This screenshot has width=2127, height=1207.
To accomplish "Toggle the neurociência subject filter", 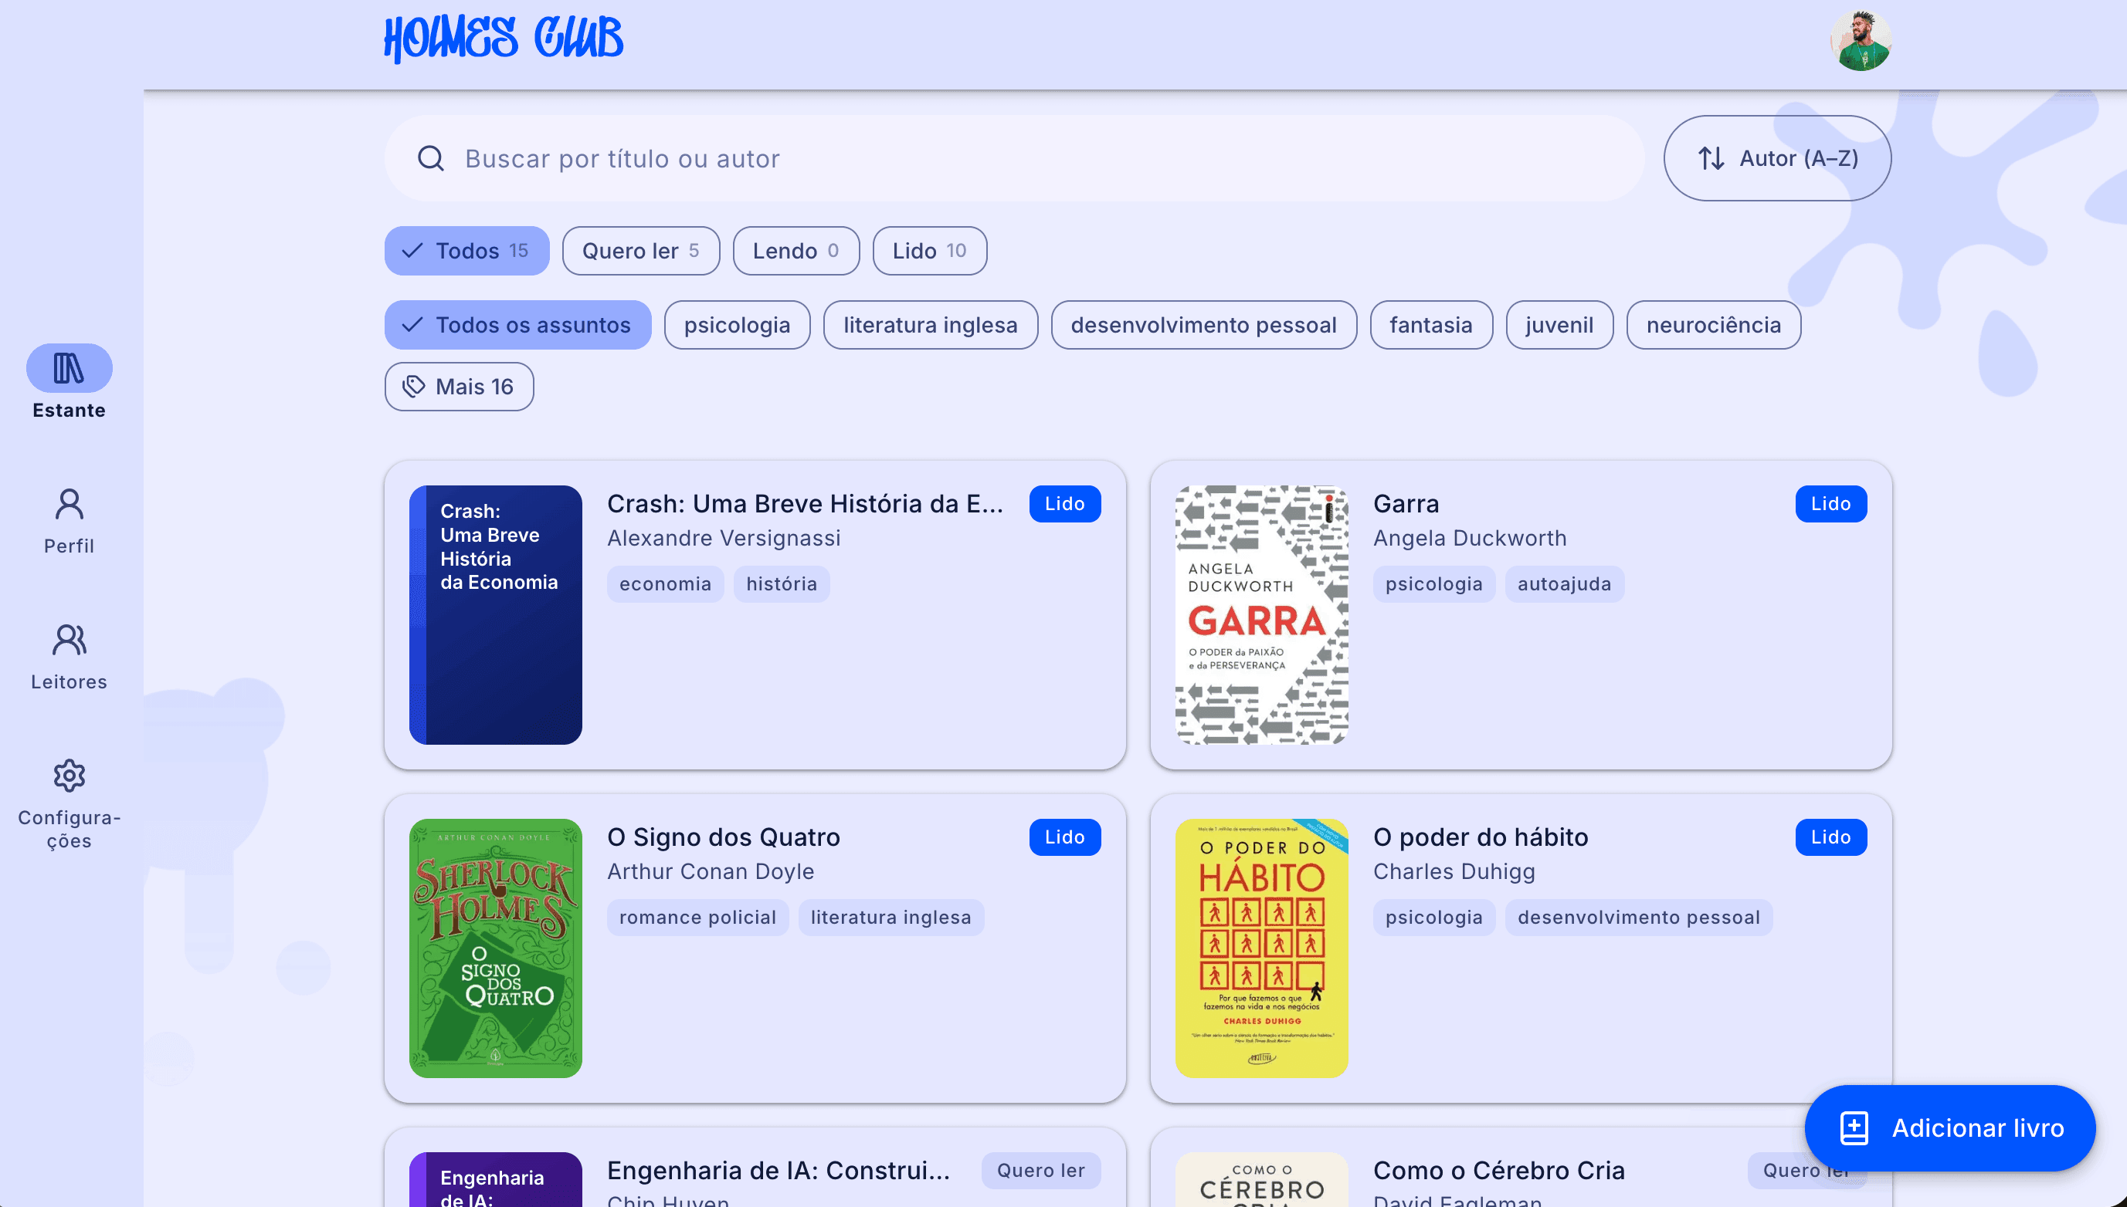I will (x=1714, y=325).
